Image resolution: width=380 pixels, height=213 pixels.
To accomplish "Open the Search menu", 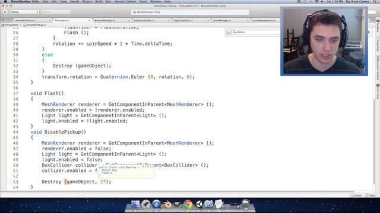I will (x=74, y=1).
